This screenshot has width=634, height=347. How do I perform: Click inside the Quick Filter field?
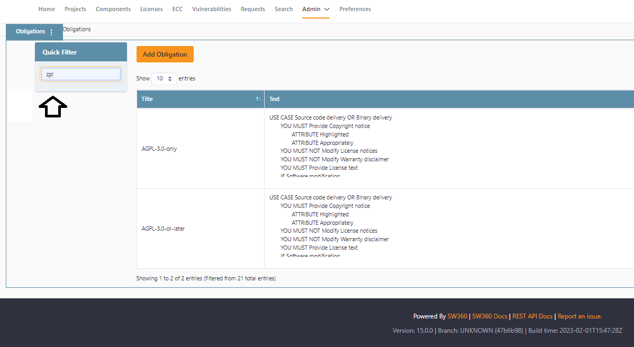(80, 74)
